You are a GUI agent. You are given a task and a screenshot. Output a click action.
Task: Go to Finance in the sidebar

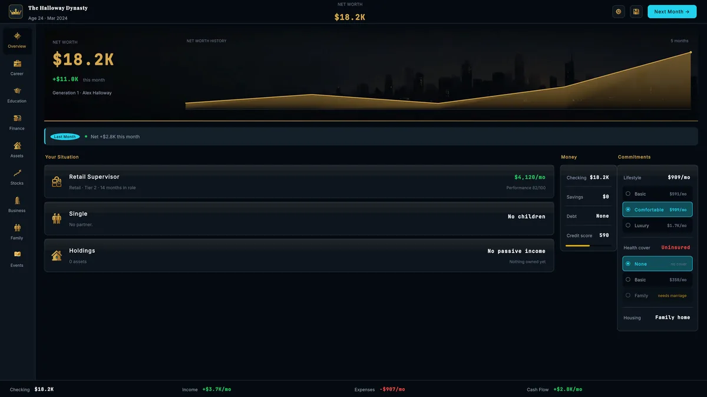pyautogui.click(x=17, y=124)
